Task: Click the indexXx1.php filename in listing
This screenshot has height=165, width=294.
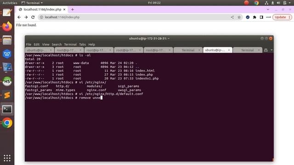Action: (x=147, y=78)
